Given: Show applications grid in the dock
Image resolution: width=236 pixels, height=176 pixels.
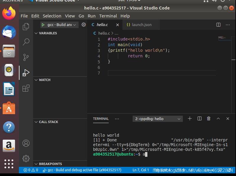Looking at the screenshot, I should click(9, 164).
